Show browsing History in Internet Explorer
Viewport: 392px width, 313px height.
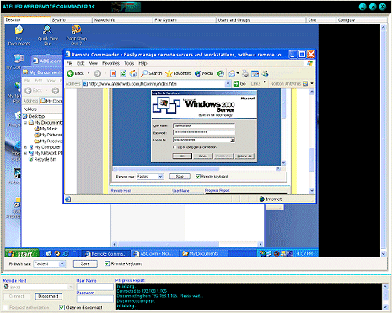(221, 73)
